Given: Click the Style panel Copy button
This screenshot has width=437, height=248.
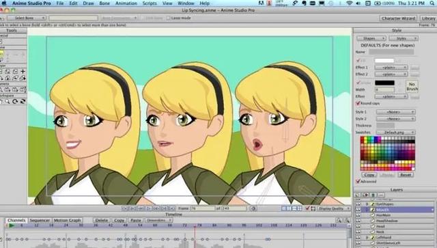Looking at the screenshot, I should 369,175.
